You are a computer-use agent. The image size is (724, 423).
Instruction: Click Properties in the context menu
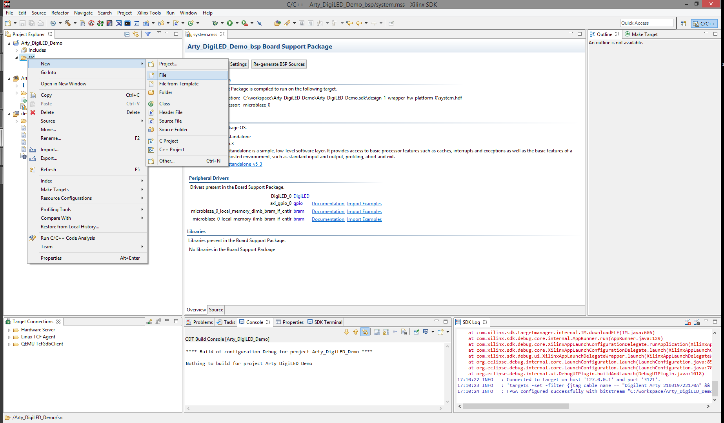87,258
